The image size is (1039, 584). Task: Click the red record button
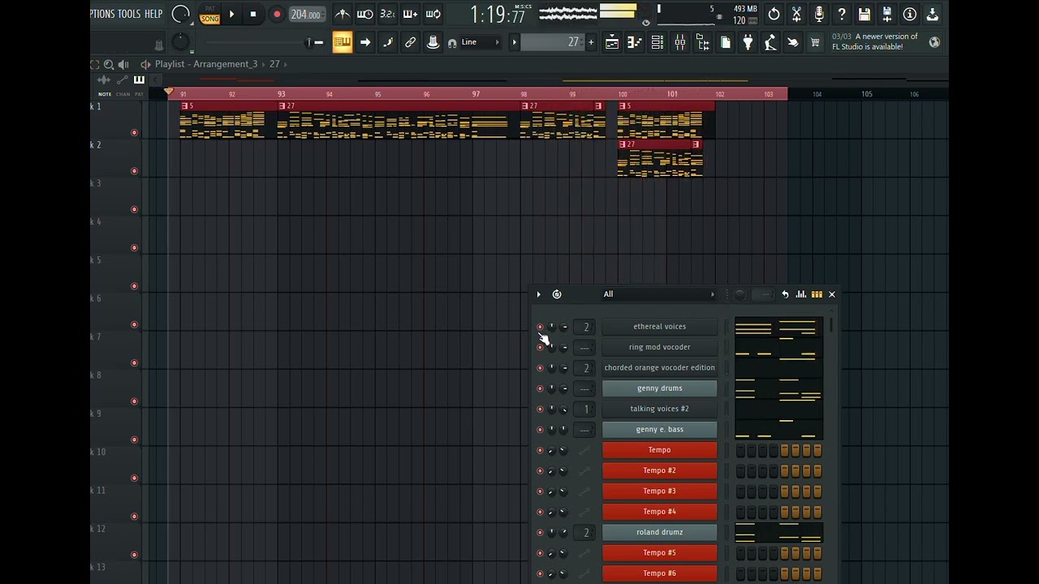(277, 14)
